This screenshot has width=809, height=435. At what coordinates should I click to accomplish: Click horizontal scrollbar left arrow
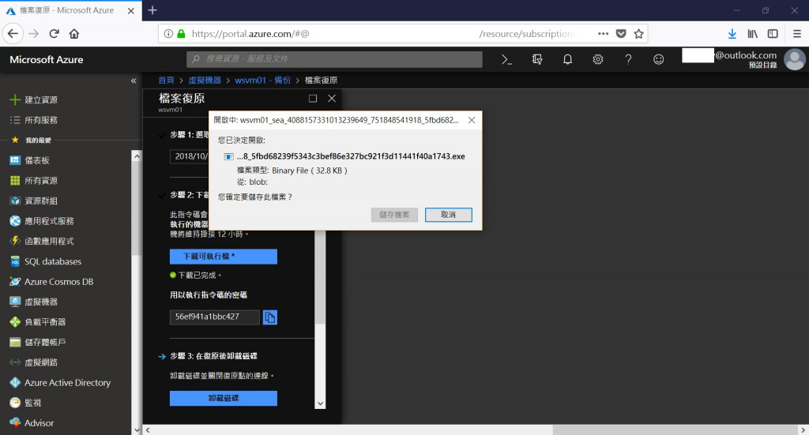pos(148,429)
